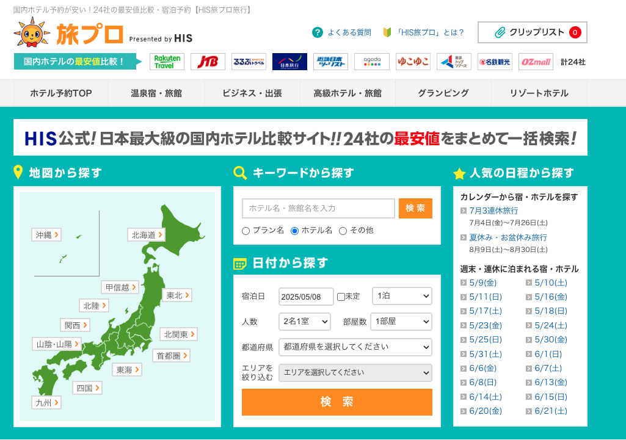Open the エリアを選択してください area dropdown

click(x=355, y=373)
